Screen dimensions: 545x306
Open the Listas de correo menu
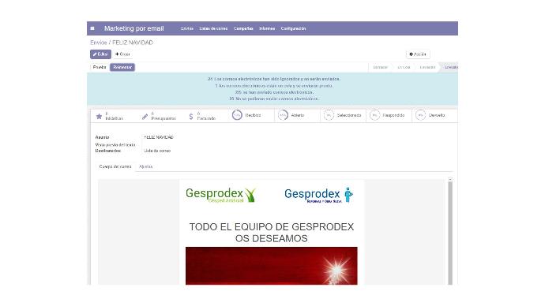click(x=213, y=28)
